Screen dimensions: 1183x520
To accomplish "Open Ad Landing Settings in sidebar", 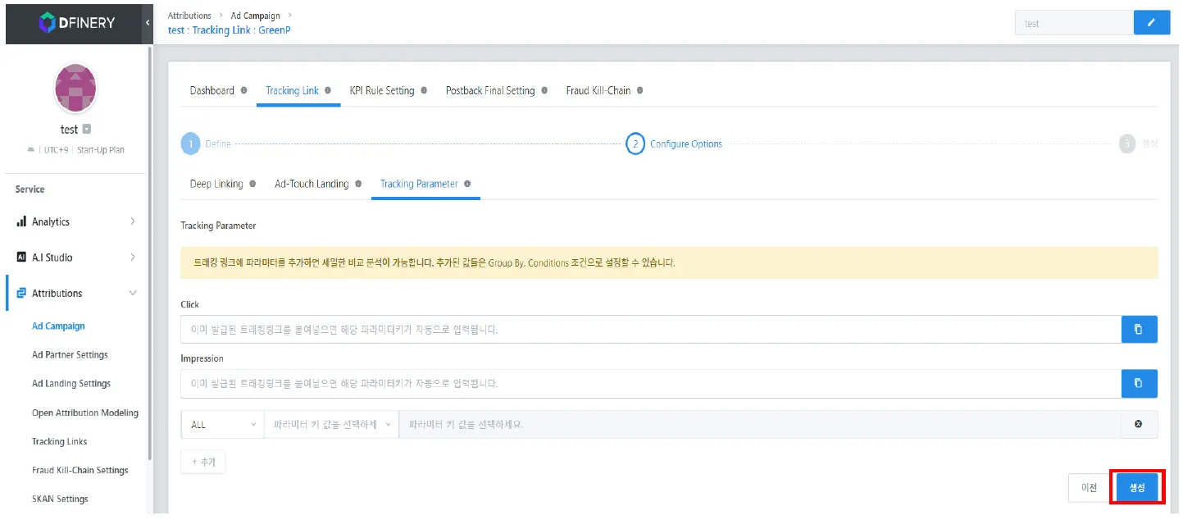I will click(71, 383).
